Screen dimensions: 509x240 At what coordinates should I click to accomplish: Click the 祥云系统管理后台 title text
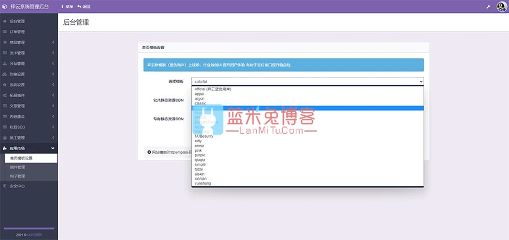[x=29, y=6]
